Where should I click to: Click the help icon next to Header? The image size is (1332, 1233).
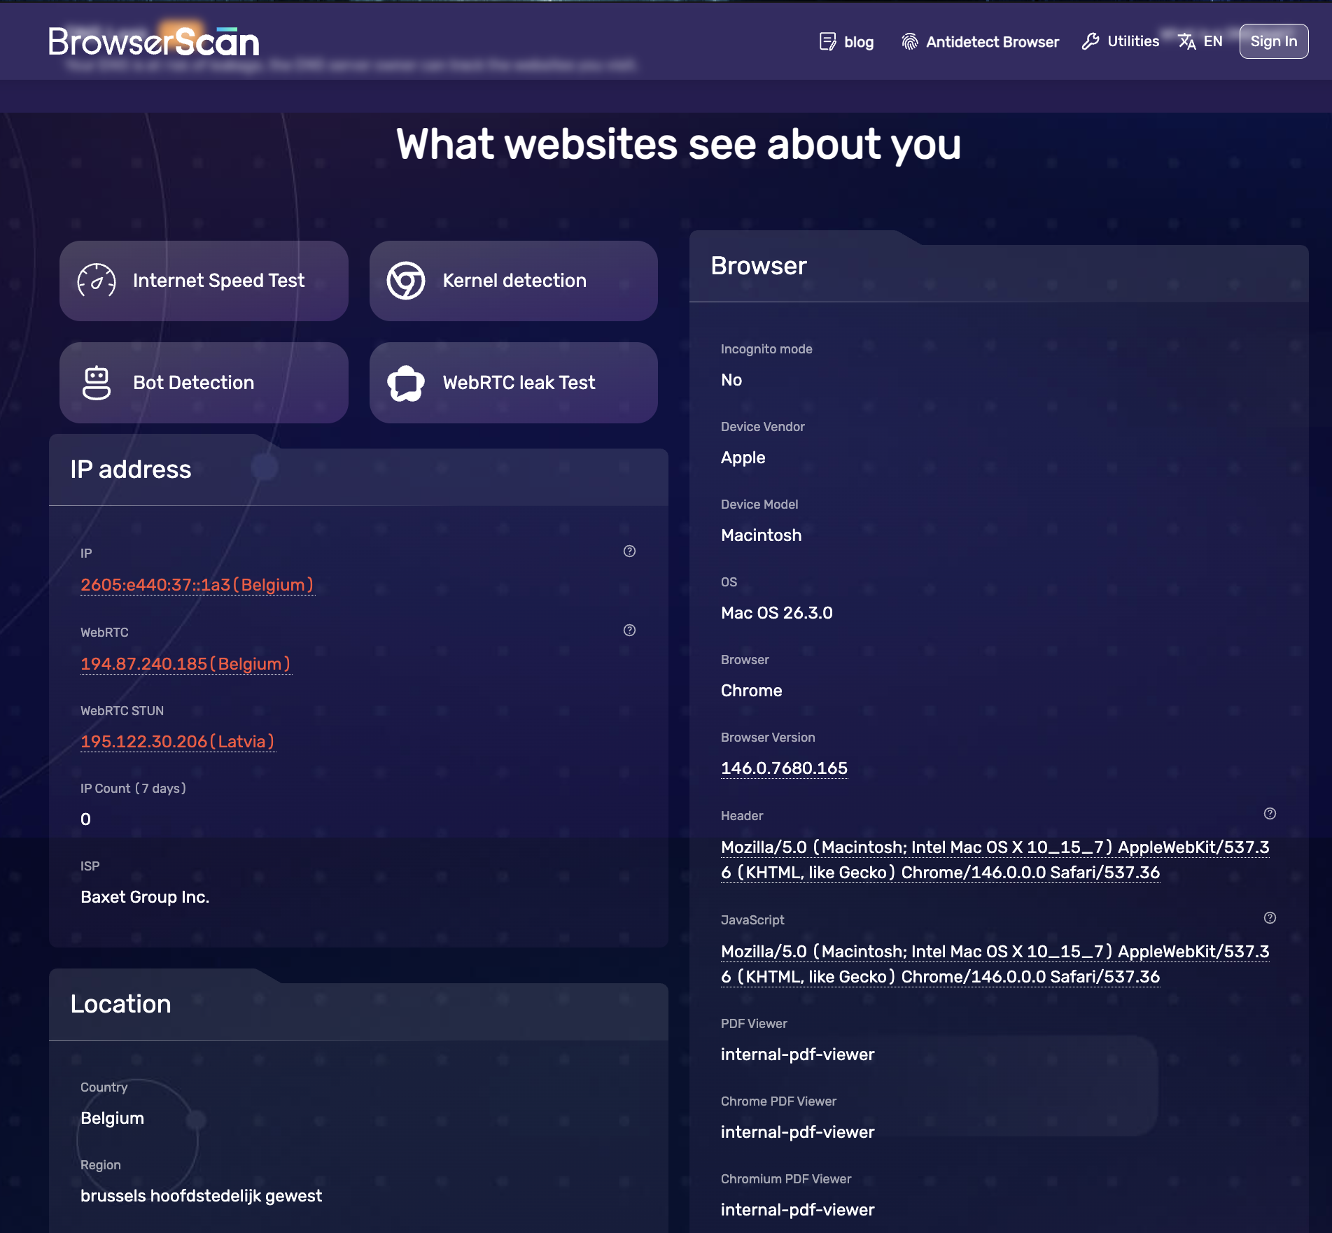coord(1269,814)
